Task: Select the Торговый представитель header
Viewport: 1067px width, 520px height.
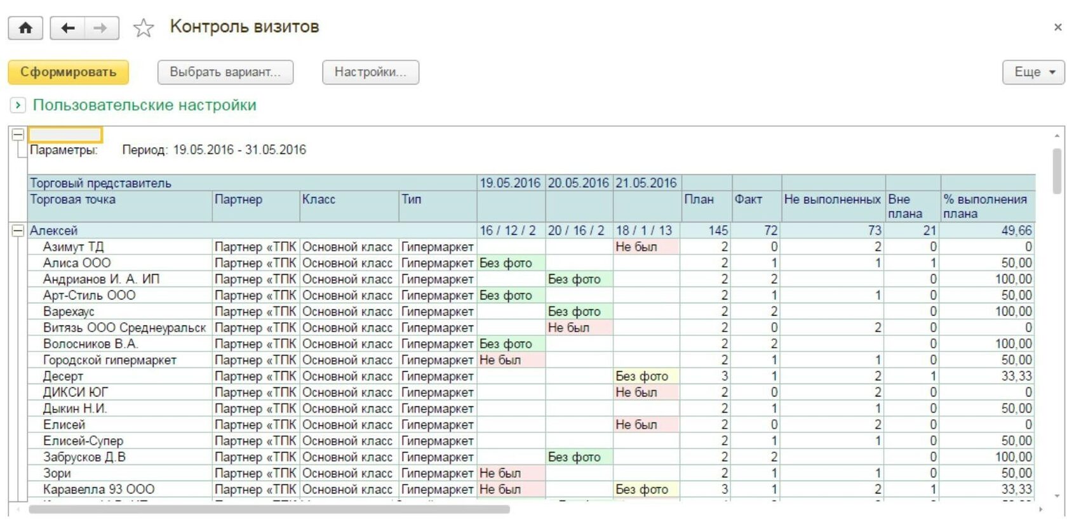Action: coord(252,183)
